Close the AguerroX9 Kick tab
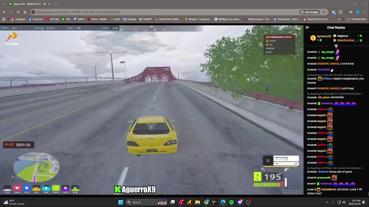The height and width of the screenshot is (207, 369). (x=49, y=4)
